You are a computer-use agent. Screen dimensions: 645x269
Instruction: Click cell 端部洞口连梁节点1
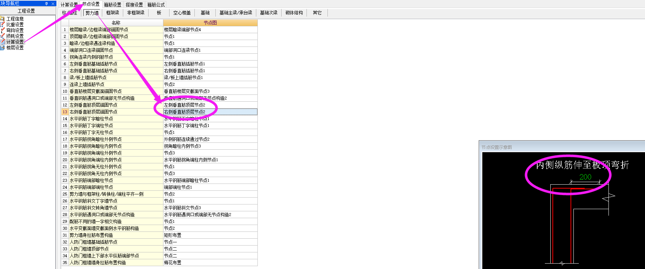coord(210,50)
